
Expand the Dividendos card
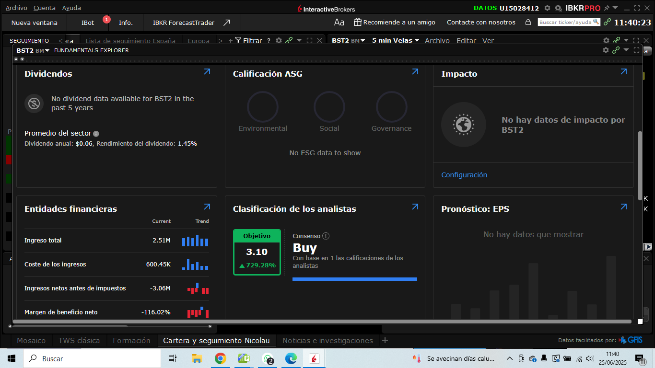(x=207, y=72)
